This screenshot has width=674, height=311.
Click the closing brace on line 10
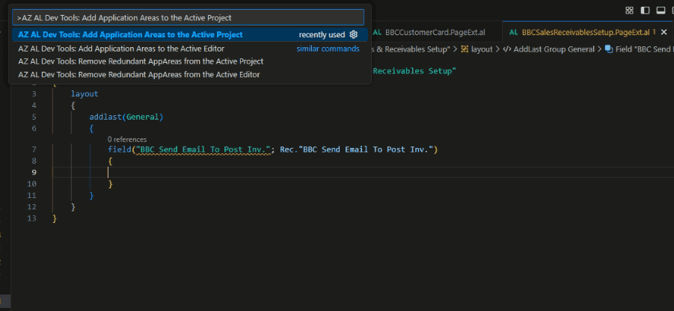[110, 184]
